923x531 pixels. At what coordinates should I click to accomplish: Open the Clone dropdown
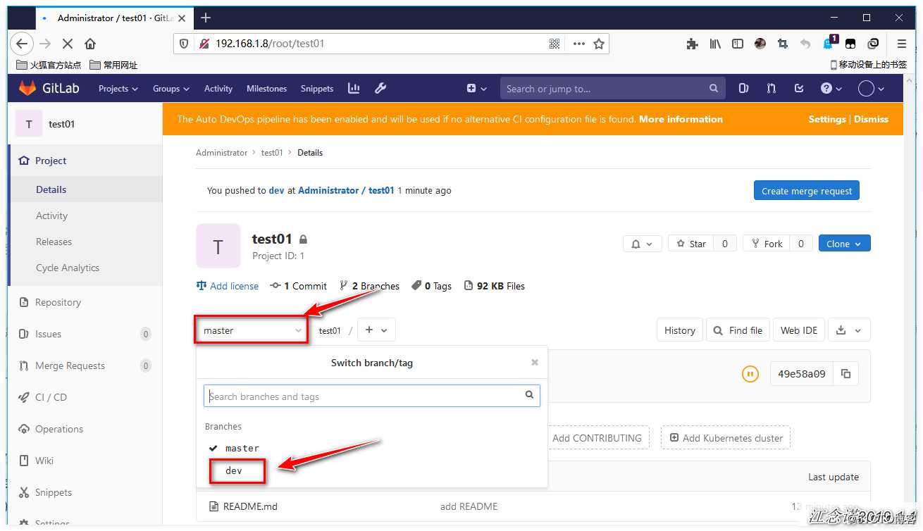(x=845, y=244)
